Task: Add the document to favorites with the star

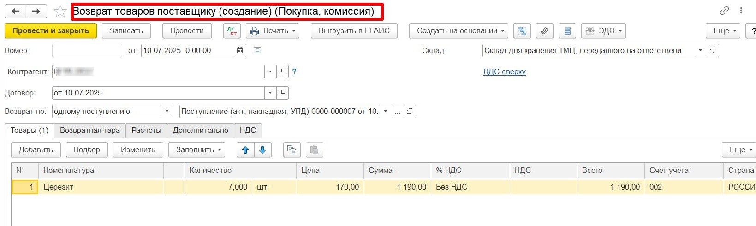Action: point(60,12)
